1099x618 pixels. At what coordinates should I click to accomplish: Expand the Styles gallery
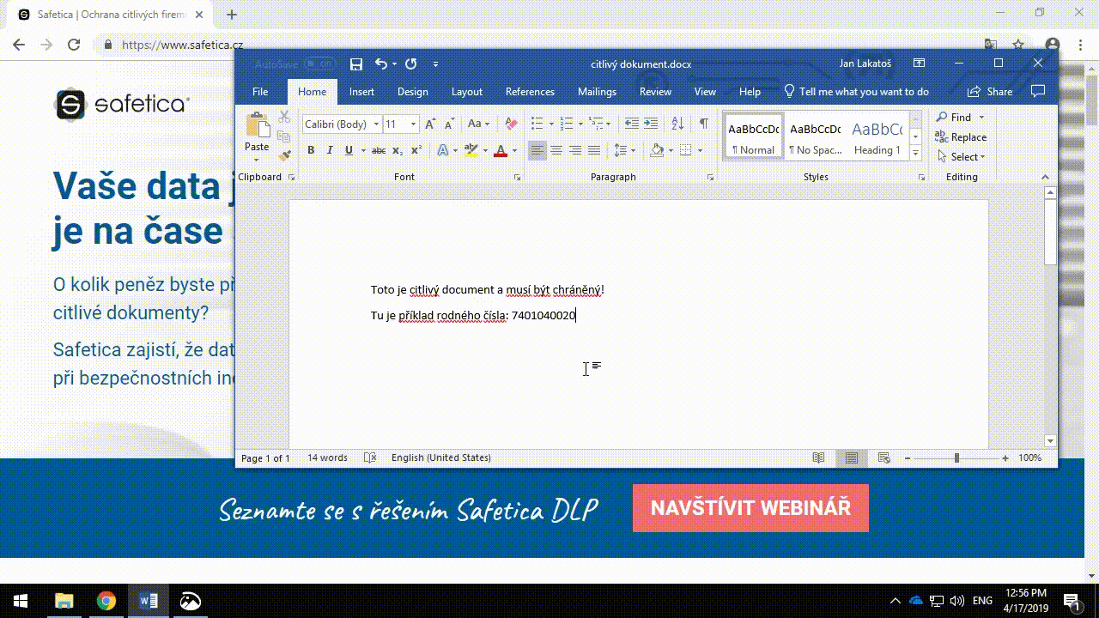pos(915,153)
